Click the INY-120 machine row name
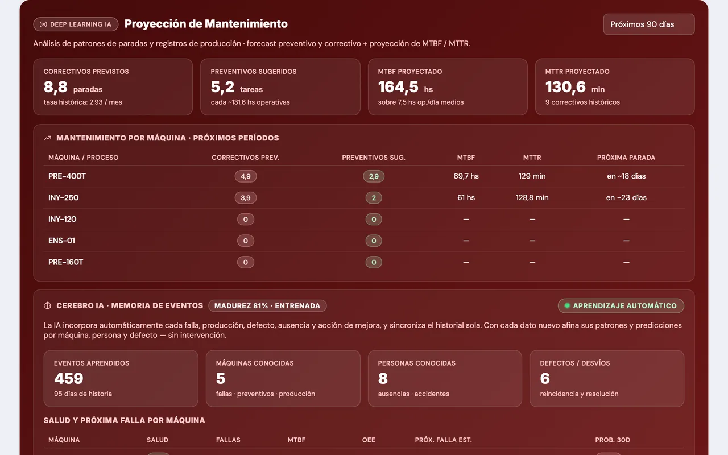Viewport: 728px width, 455px height. [x=63, y=220]
